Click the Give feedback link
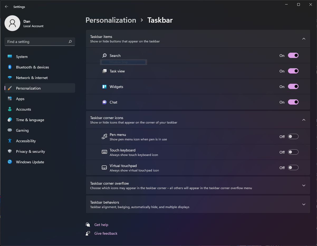Screen dimensions: 317x246 click(106, 233)
